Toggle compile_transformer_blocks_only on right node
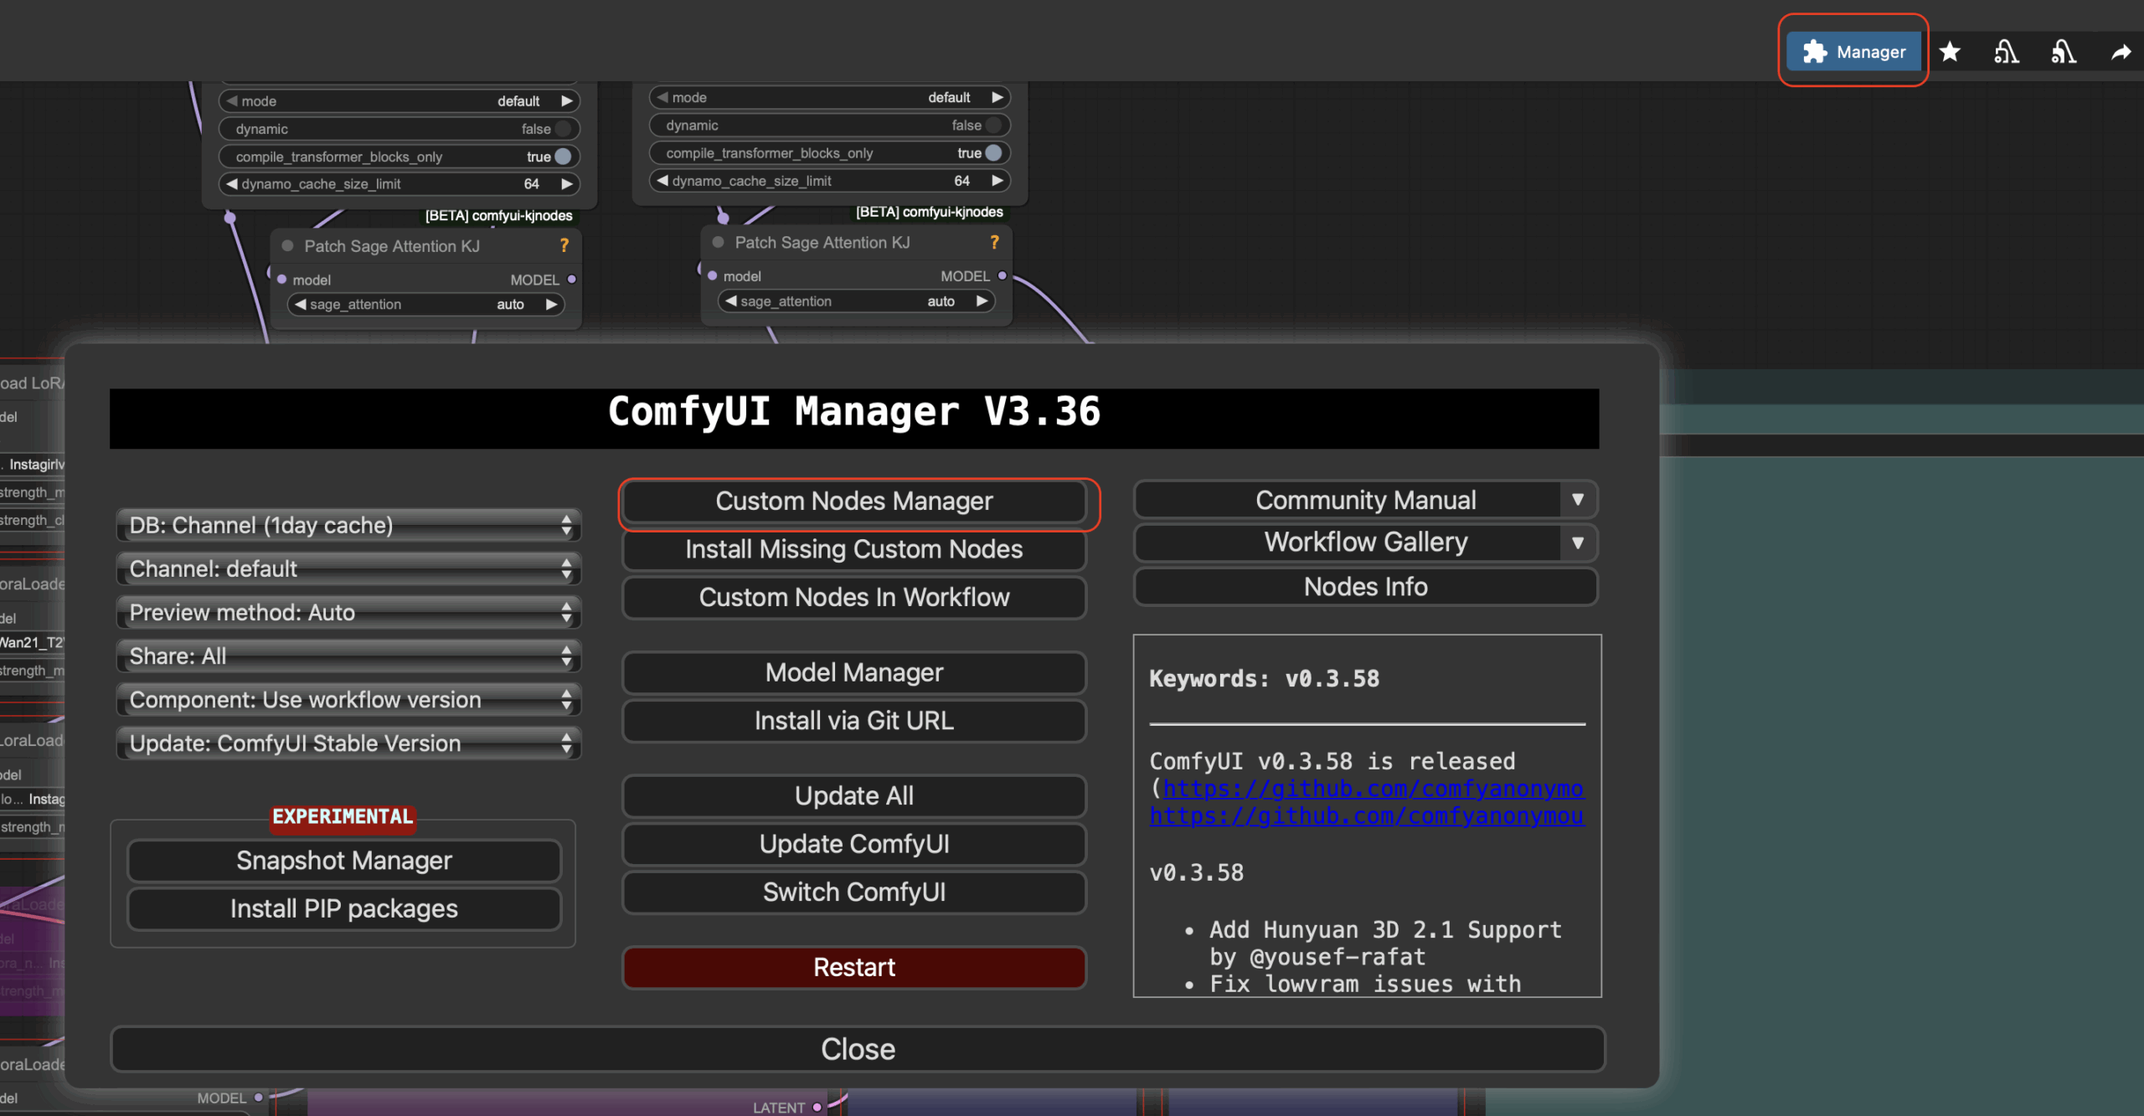Viewport: 2144px width, 1116px height. click(x=993, y=153)
